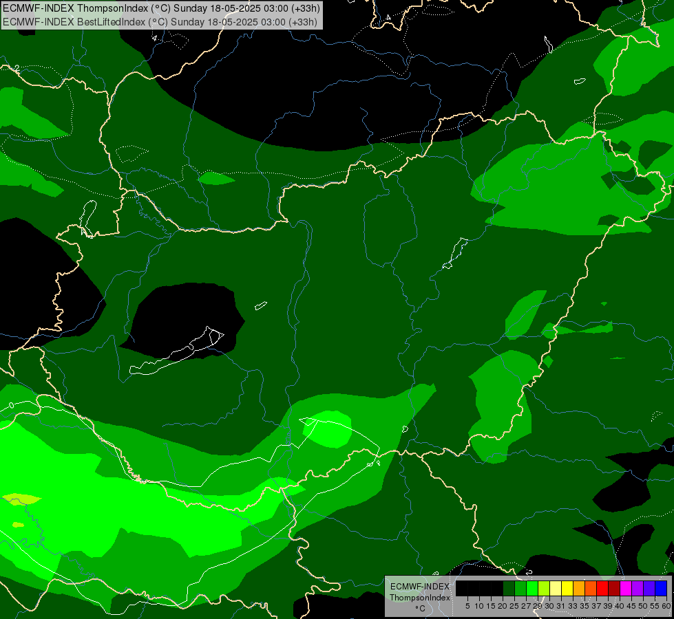Select the red-orange 35–37 legend swatch

(x=591, y=588)
